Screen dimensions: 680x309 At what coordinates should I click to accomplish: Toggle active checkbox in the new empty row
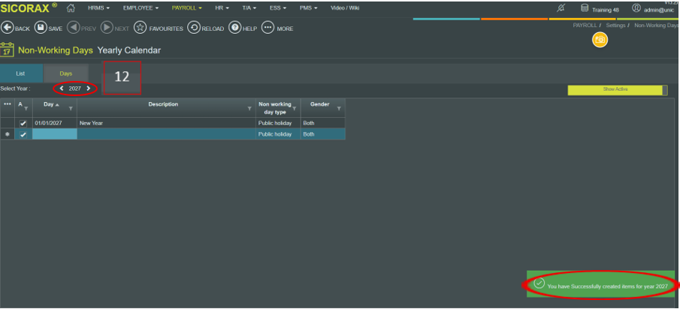(x=23, y=134)
